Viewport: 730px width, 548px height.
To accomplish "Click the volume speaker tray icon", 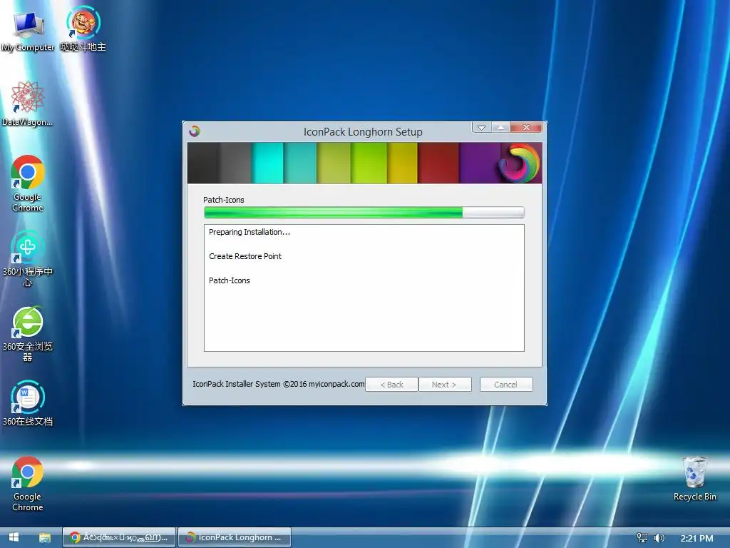I will click(x=659, y=538).
